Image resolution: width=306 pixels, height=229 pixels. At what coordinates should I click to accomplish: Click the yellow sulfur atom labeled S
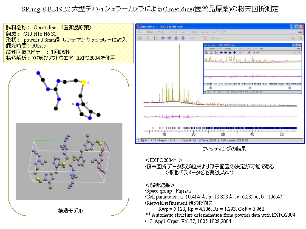coord(84,82)
